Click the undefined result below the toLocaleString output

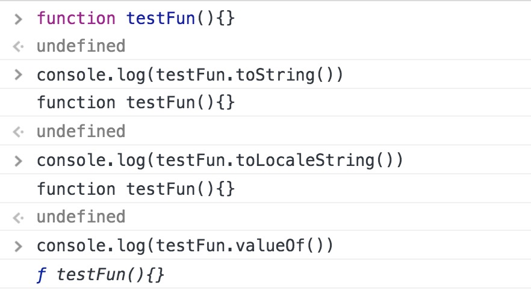(x=81, y=217)
